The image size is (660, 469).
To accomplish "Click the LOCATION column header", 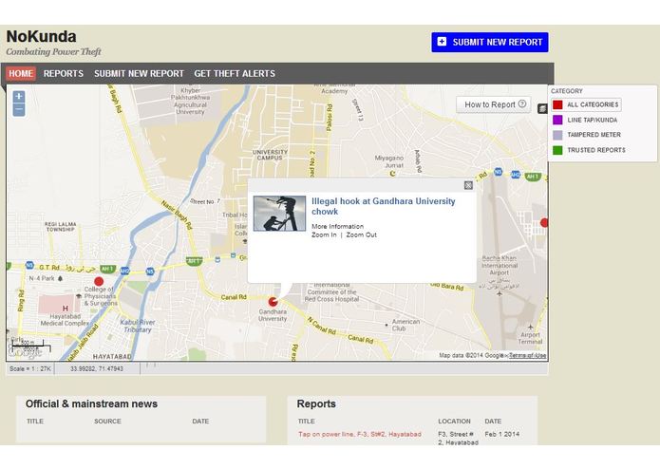I will 454,421.
